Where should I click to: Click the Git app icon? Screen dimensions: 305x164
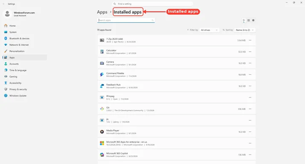(102, 109)
